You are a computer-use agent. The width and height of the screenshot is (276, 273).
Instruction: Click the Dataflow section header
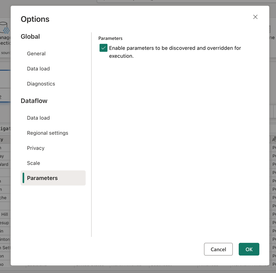(x=34, y=101)
